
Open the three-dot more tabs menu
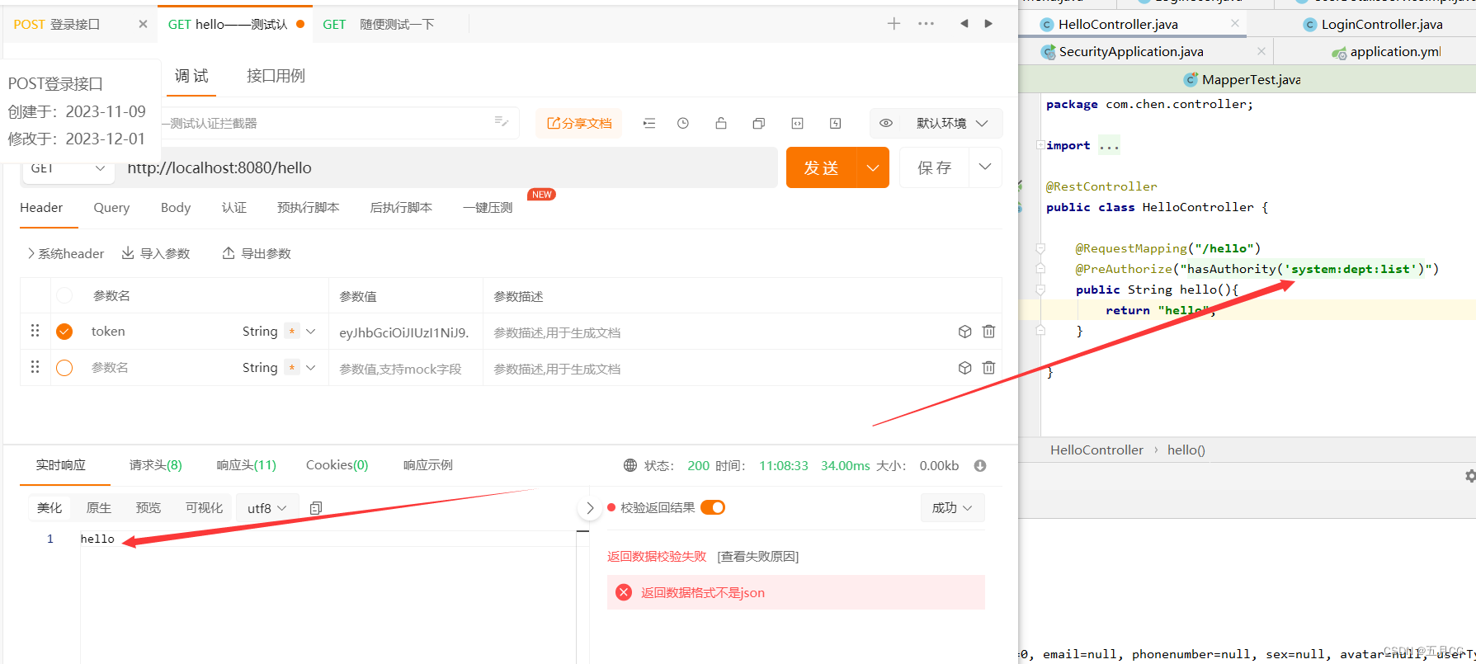[x=926, y=23]
